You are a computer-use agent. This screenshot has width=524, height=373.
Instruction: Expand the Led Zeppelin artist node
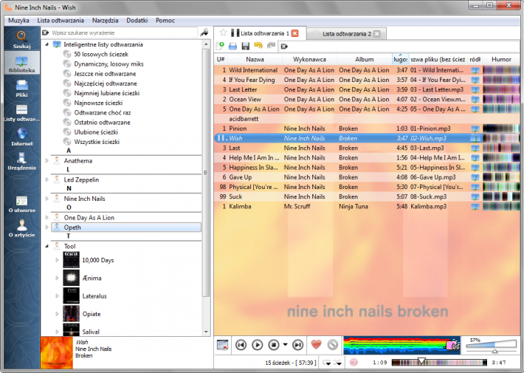[46, 179]
